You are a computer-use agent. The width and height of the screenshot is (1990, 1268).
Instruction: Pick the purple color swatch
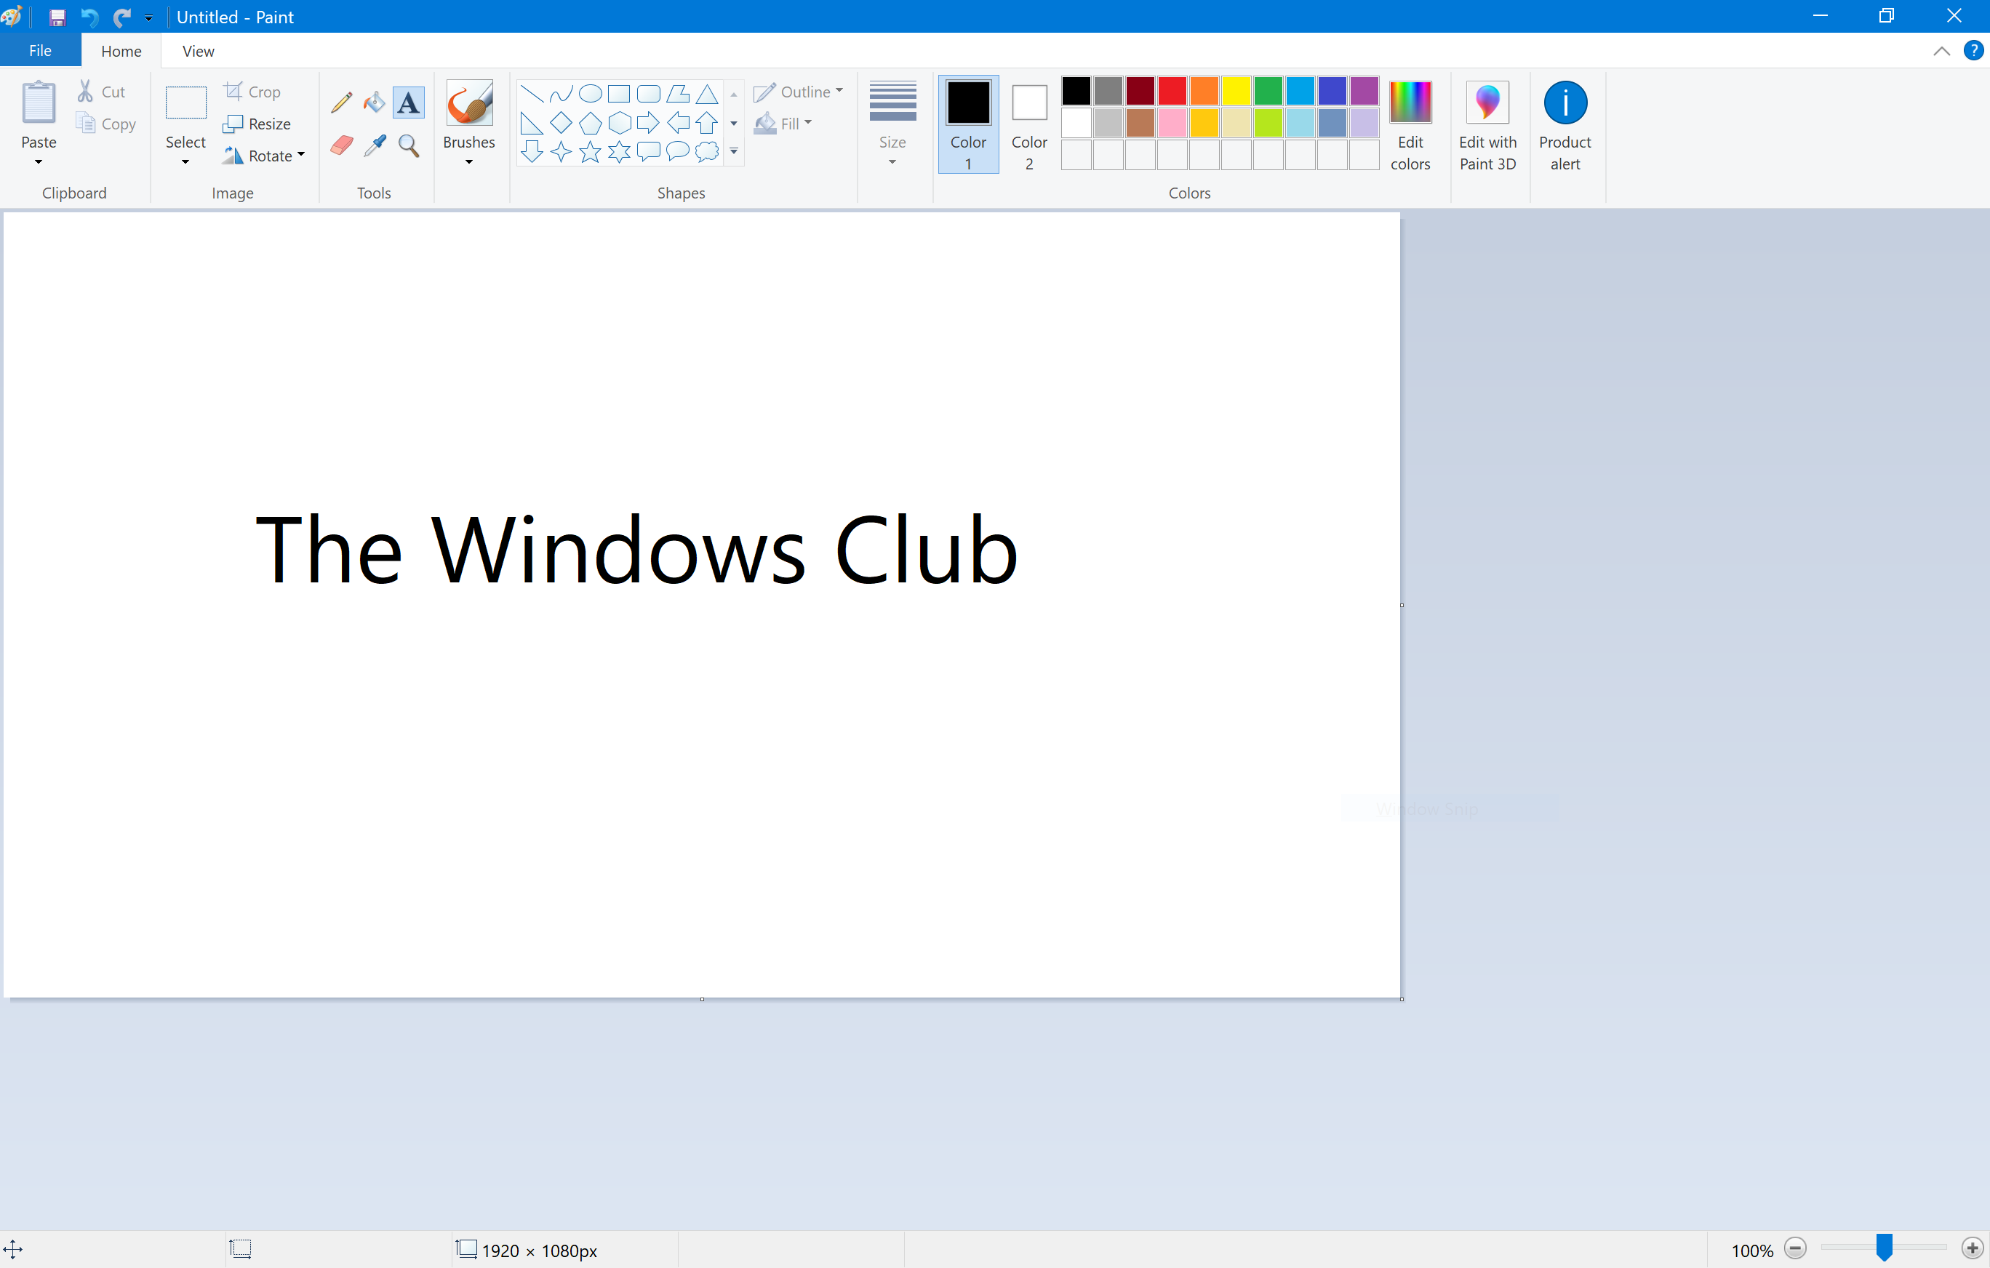pos(1364,91)
